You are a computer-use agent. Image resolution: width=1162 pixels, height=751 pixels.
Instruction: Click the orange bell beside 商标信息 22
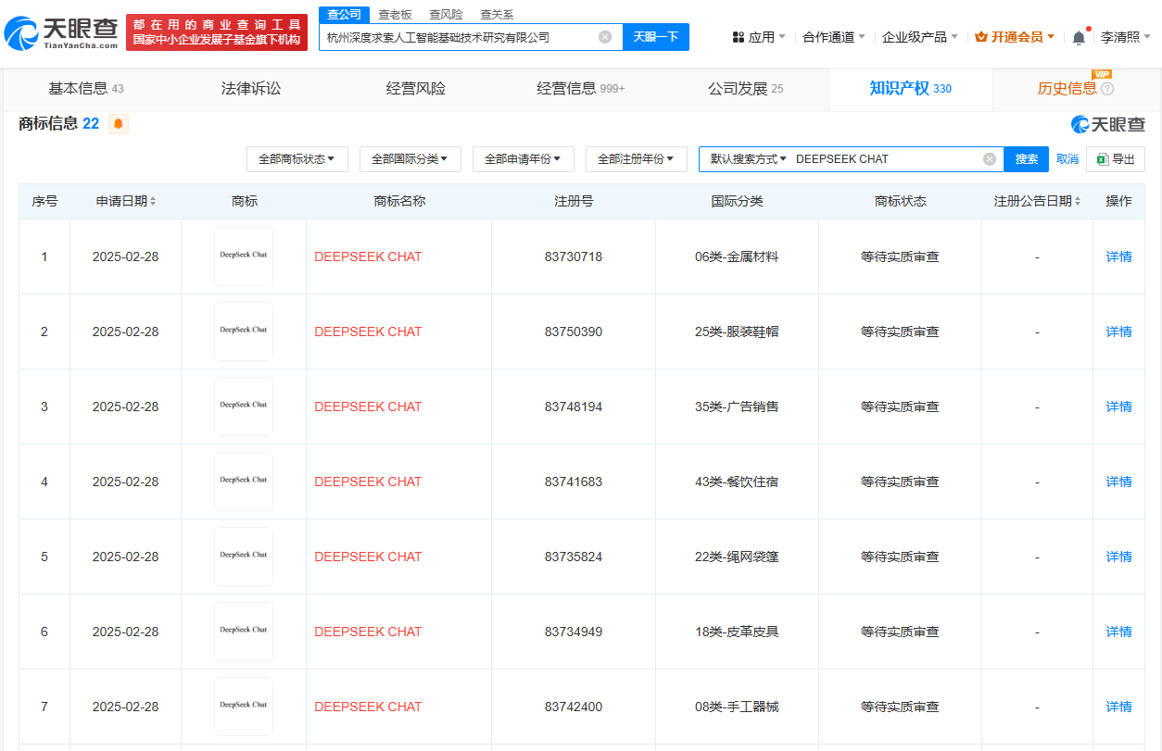click(x=118, y=123)
